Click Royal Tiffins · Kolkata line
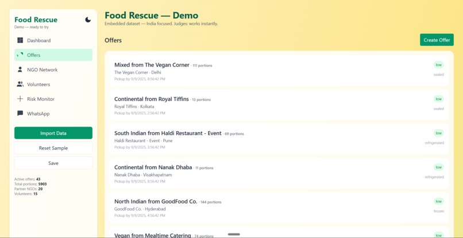Viewport: 463px width, 238px height. click(134, 106)
